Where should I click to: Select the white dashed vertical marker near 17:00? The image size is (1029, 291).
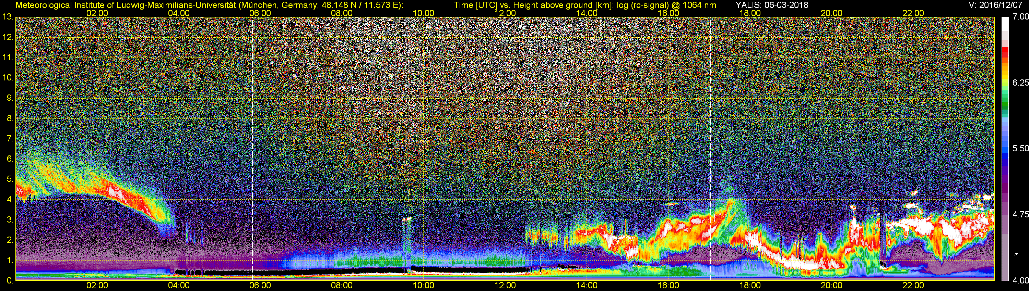(x=710, y=149)
